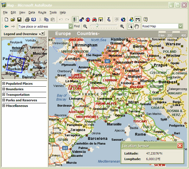The image size is (189, 169).
Task: Click the zoom slider handle
Action: (97, 25)
